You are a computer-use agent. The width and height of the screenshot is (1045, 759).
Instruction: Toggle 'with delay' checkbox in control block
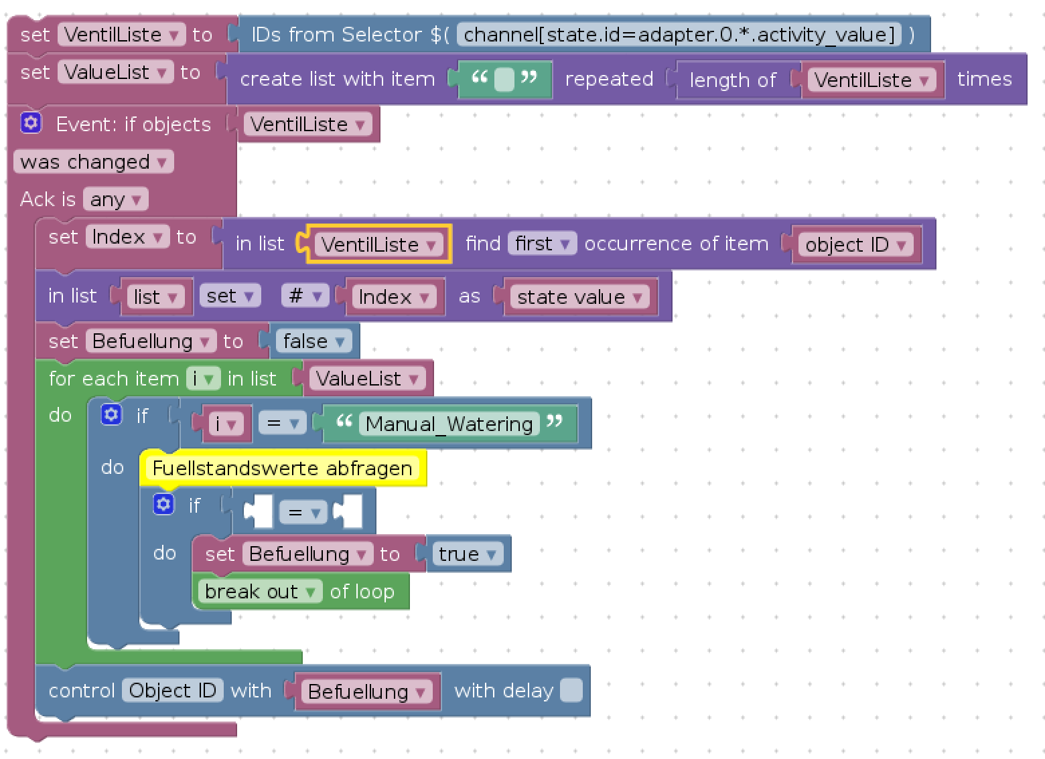tap(571, 691)
